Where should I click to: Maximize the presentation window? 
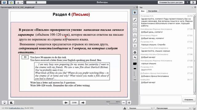(137, 7)
